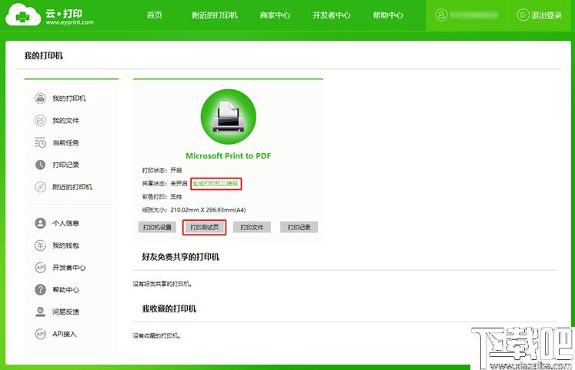The width and height of the screenshot is (575, 370).
Task: Open 当前任务 in the sidebar
Action: (x=65, y=142)
